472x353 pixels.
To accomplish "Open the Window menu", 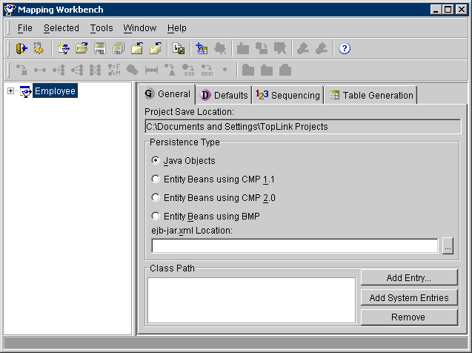I will pyautogui.click(x=140, y=28).
